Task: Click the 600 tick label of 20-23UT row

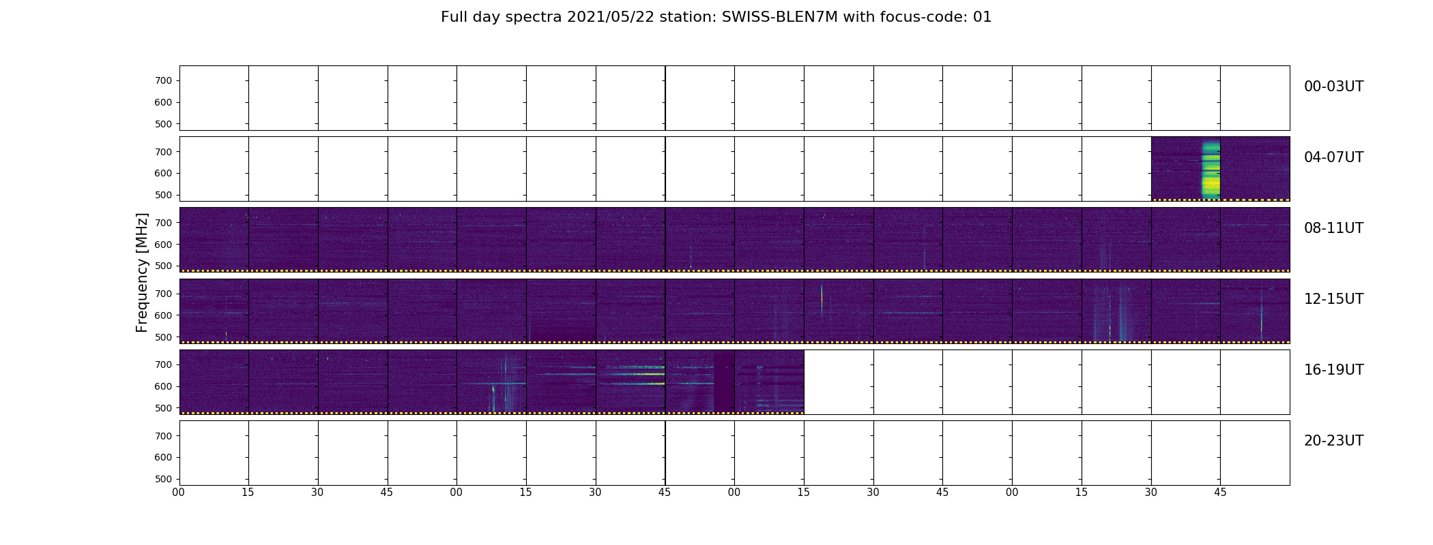Action: coord(163,457)
